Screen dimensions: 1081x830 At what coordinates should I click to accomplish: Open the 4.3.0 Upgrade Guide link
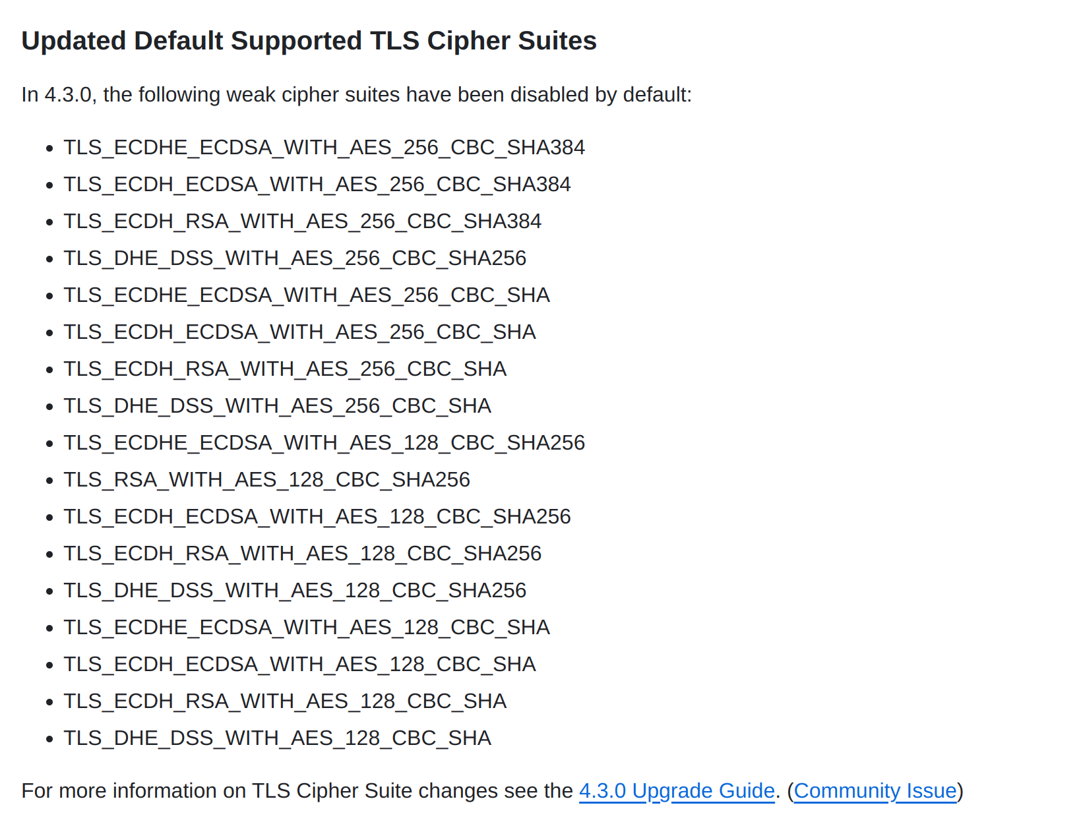coord(677,790)
